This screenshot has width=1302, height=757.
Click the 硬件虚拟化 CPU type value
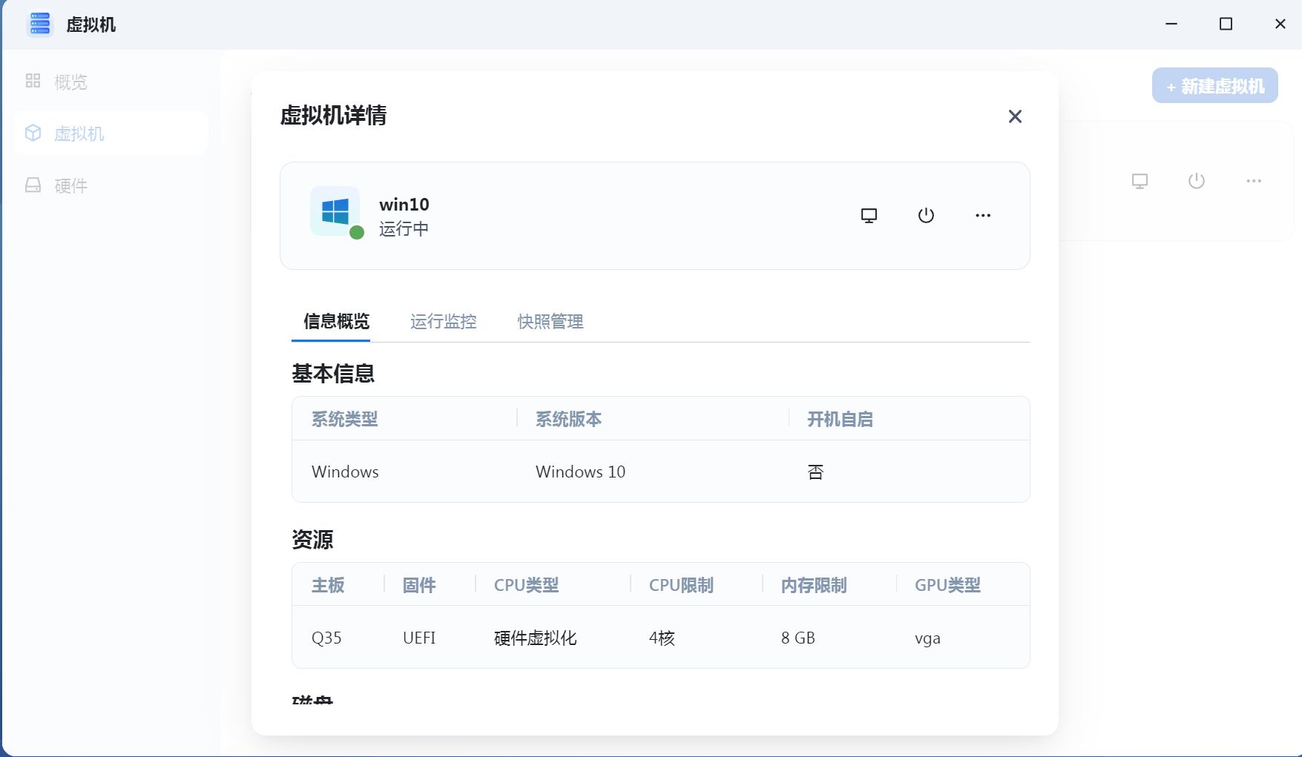click(x=536, y=638)
